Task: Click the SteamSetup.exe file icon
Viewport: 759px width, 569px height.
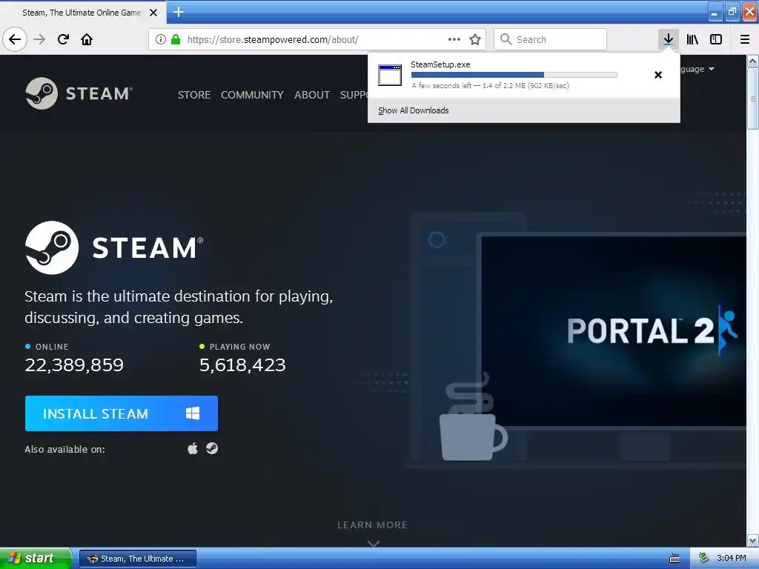Action: pos(390,75)
